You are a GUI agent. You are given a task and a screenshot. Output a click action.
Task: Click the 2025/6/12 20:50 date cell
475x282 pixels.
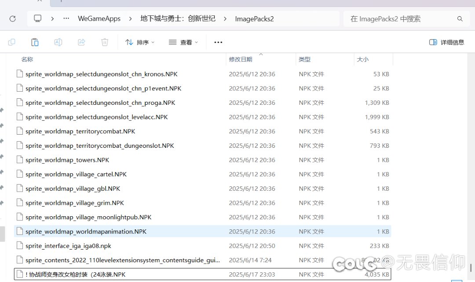click(252, 246)
